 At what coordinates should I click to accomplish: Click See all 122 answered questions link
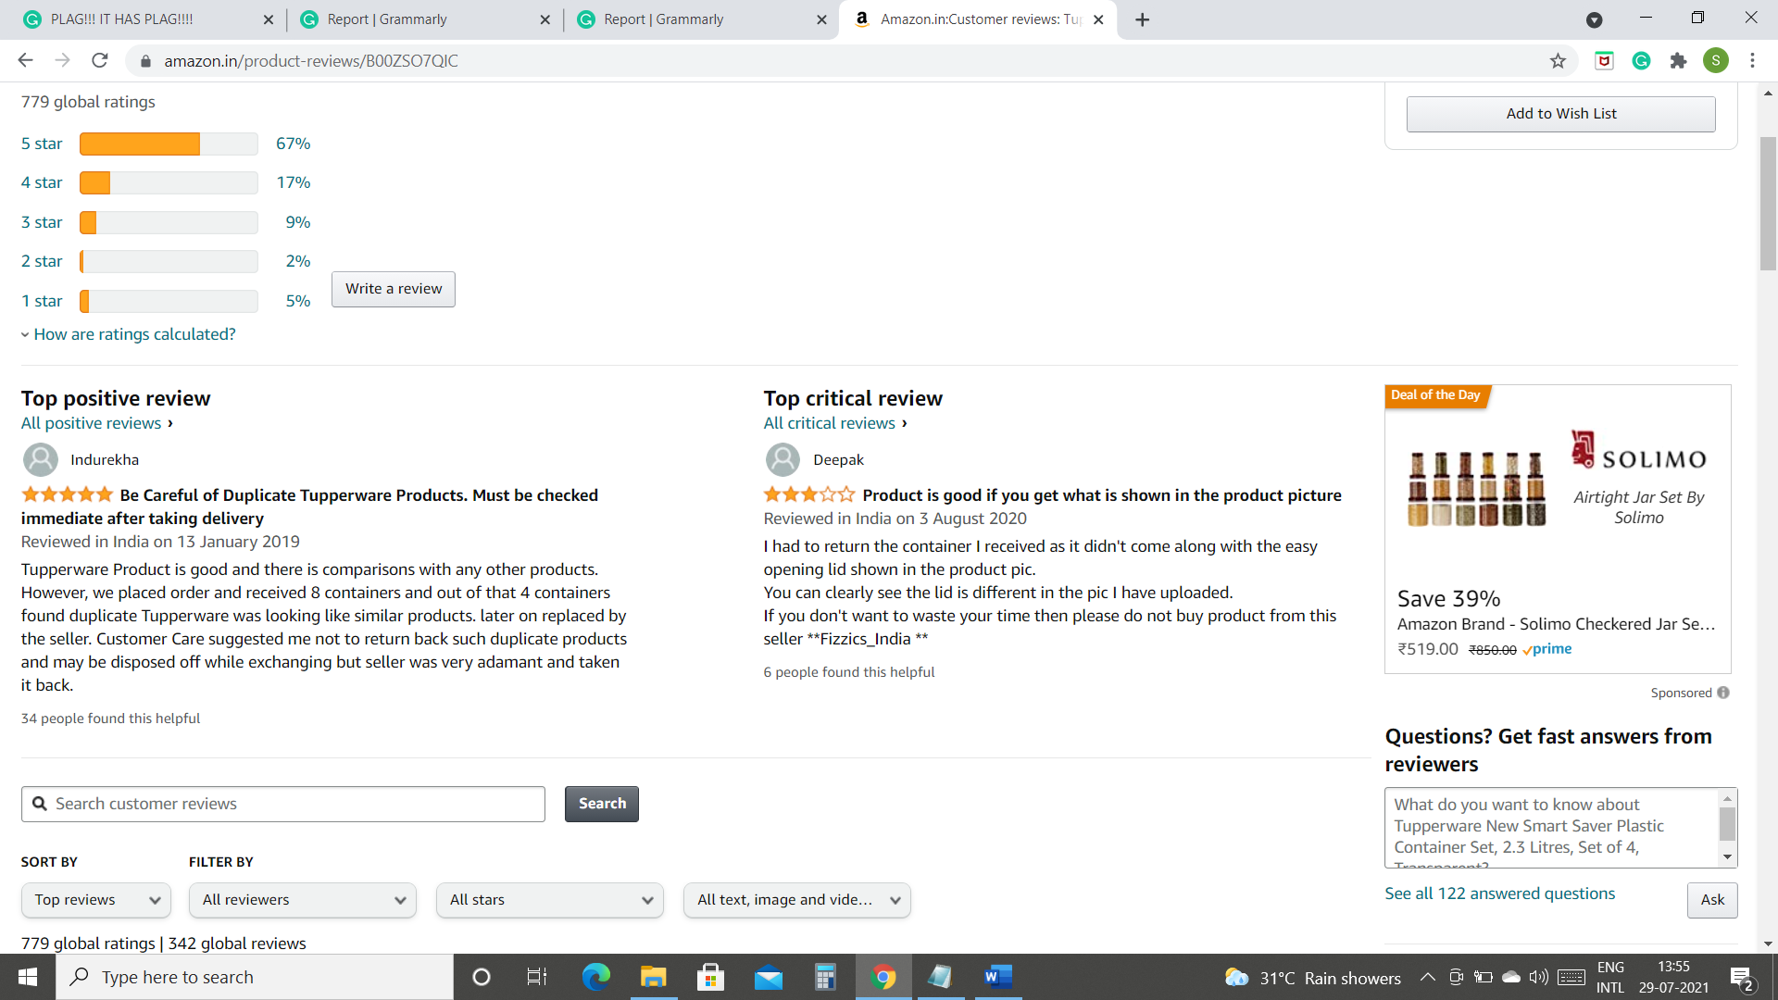pos(1499,893)
